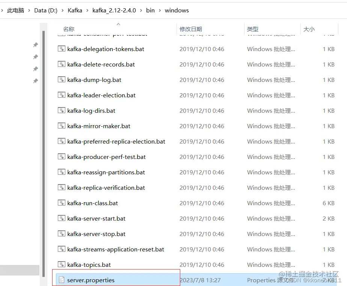Expand the chevron after Kafka breadcrumb
The width and height of the screenshot is (347, 286).
coord(88,11)
